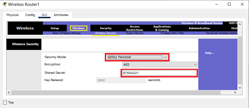The image size is (249, 108).
Task: Click the Shared Secret input field
Action: [159, 73]
